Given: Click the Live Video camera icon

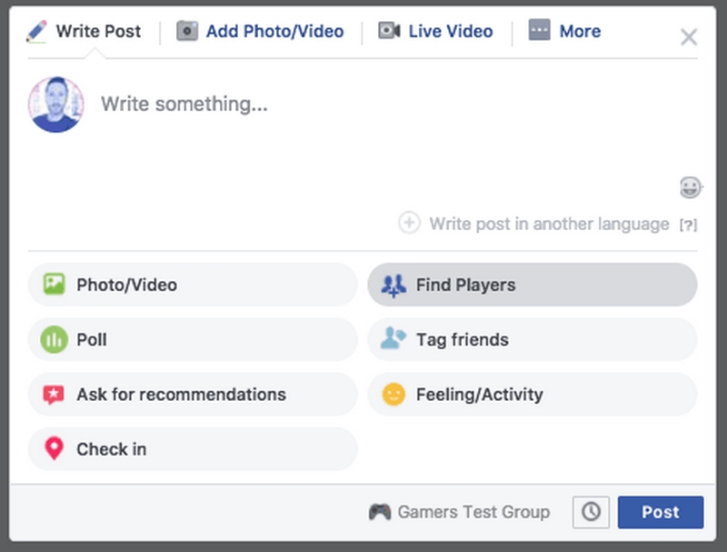Looking at the screenshot, I should tap(390, 30).
